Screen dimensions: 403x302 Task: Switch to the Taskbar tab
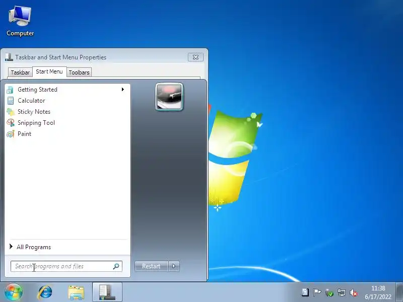[20, 72]
